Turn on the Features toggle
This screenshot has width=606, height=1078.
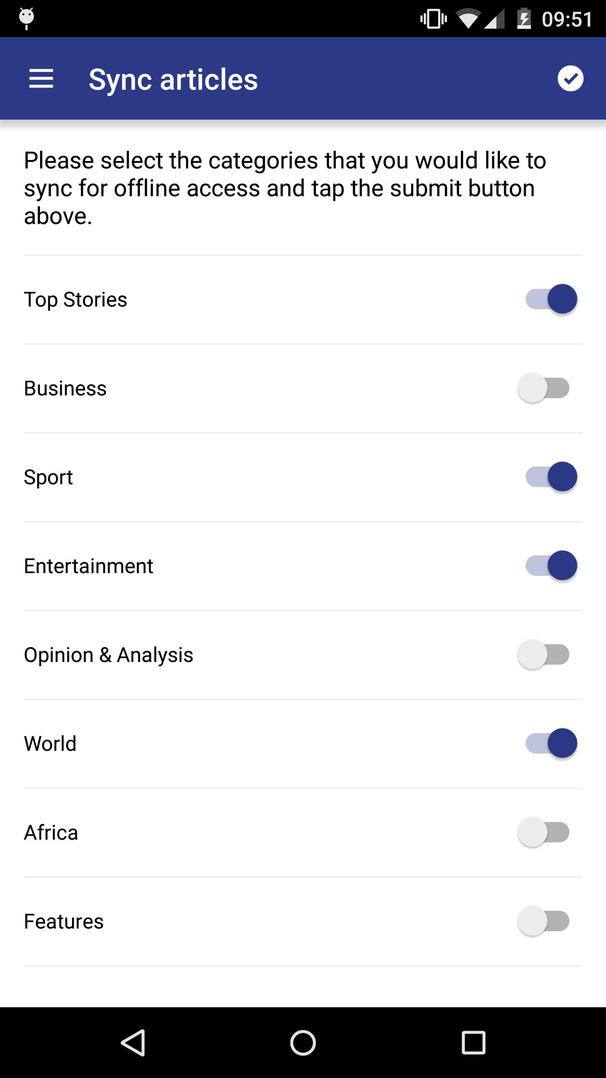tap(543, 921)
